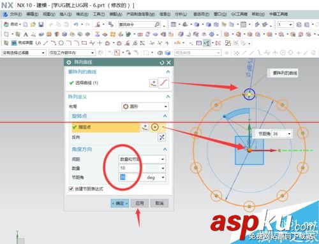
Task: Click the inferred point circle icon
Action: click(x=155, y=127)
